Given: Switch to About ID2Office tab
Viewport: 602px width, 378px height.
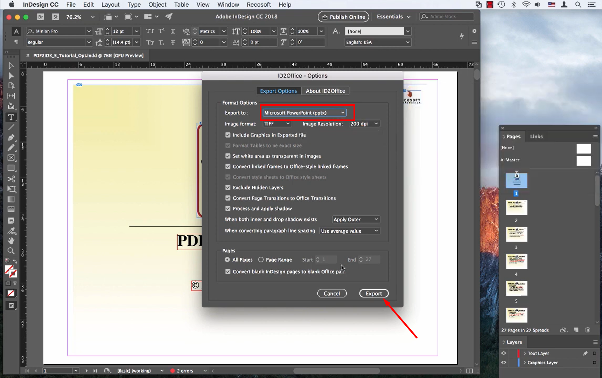Looking at the screenshot, I should 325,91.
